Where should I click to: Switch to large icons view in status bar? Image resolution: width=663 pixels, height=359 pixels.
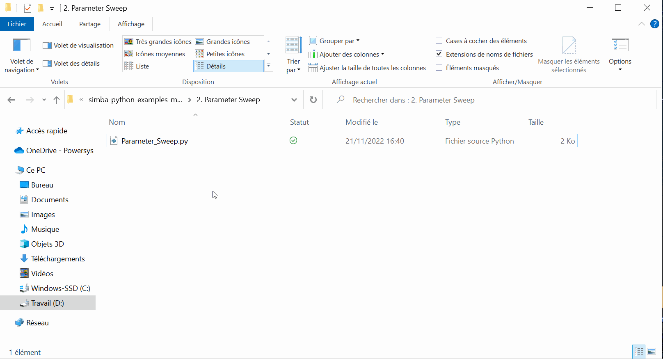coord(652,352)
